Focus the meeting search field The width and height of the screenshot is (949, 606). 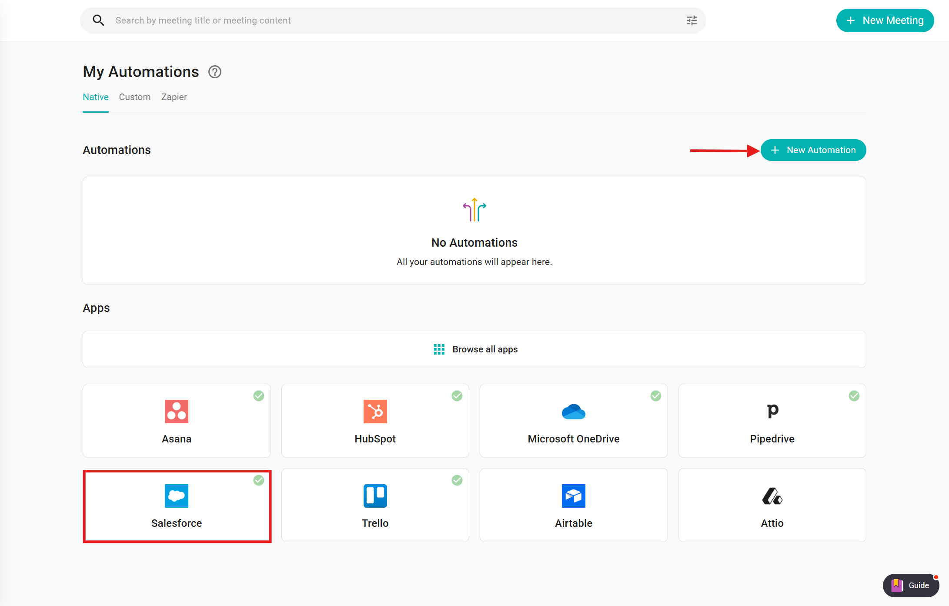[391, 20]
